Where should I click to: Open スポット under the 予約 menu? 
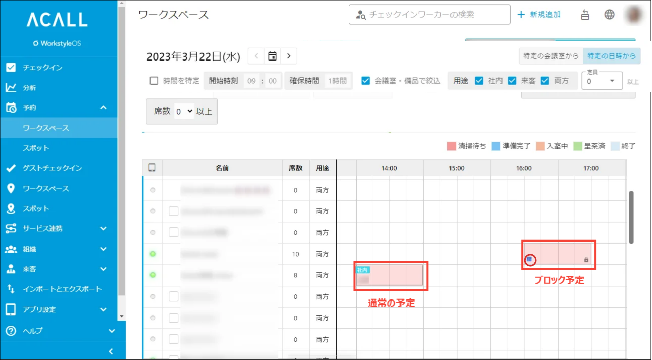36,148
